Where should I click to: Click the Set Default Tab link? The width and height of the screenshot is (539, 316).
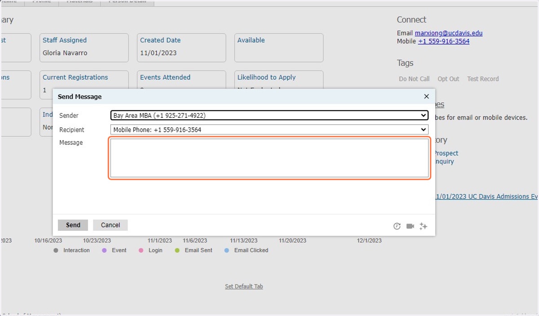point(244,286)
